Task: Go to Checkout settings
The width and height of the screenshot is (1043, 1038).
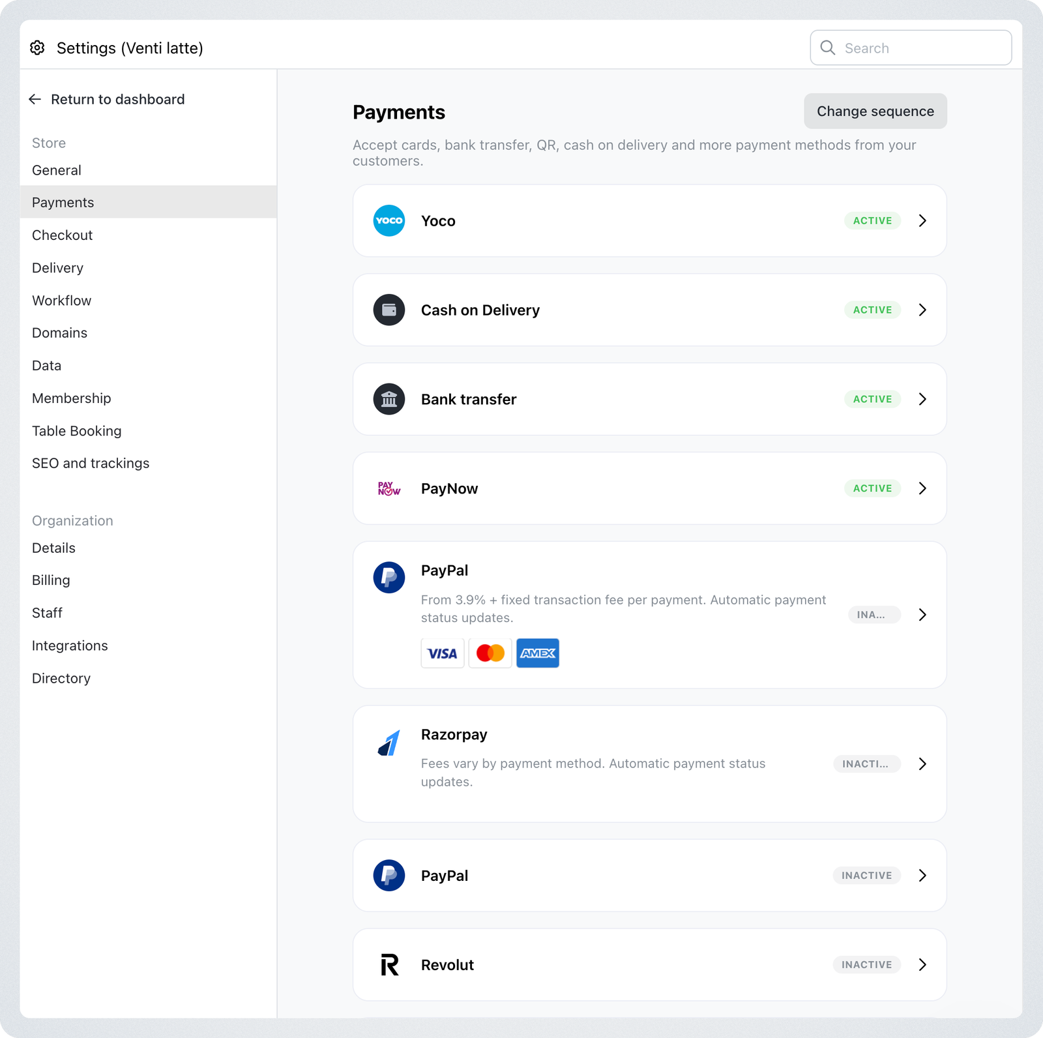Action: 149,235
